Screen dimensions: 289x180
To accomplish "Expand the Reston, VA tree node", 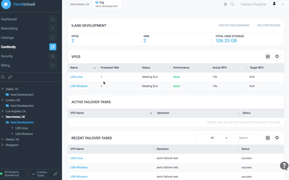I will click(2, 139).
